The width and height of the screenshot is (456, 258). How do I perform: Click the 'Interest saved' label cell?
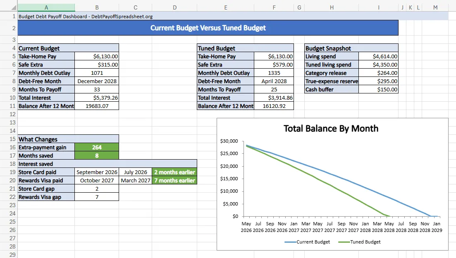[107, 164]
